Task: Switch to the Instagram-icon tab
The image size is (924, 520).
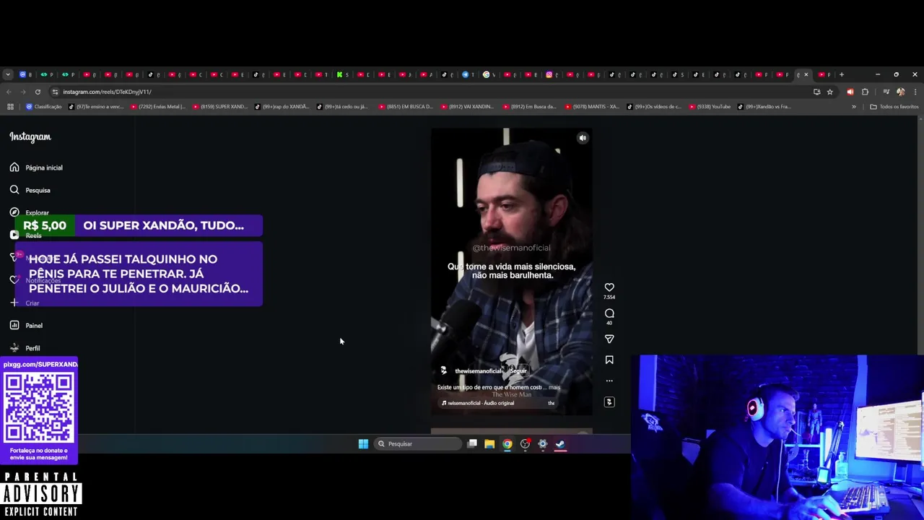Action: (x=551, y=74)
